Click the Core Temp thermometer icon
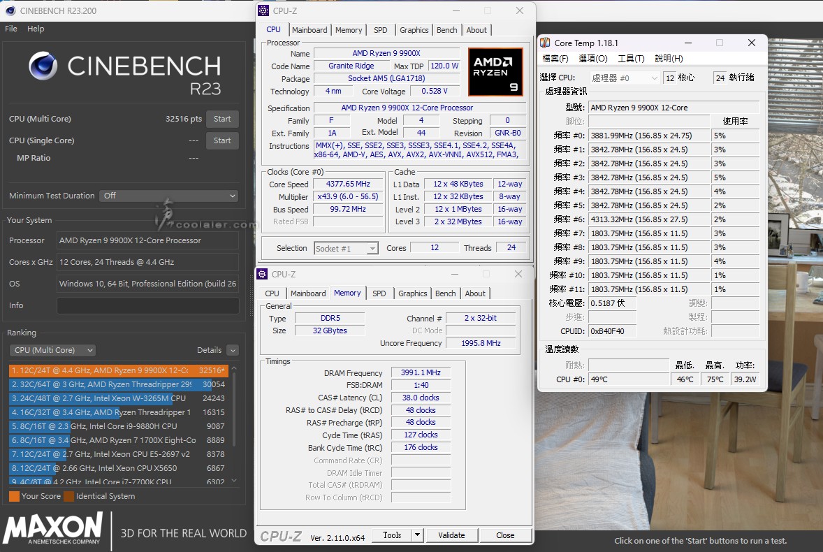The width and height of the screenshot is (823, 552). coord(546,43)
